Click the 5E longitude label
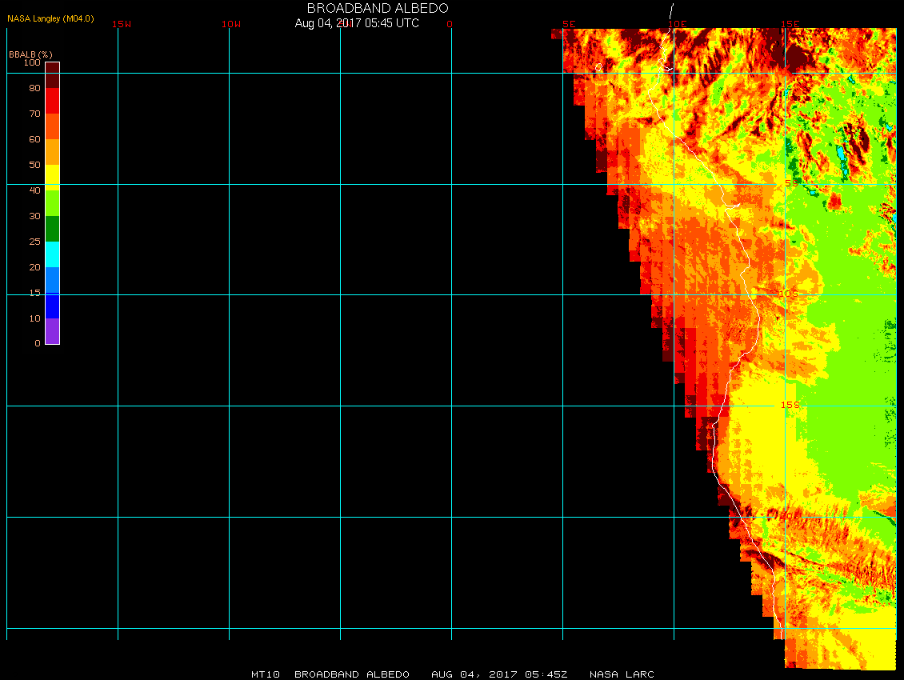 pos(570,24)
